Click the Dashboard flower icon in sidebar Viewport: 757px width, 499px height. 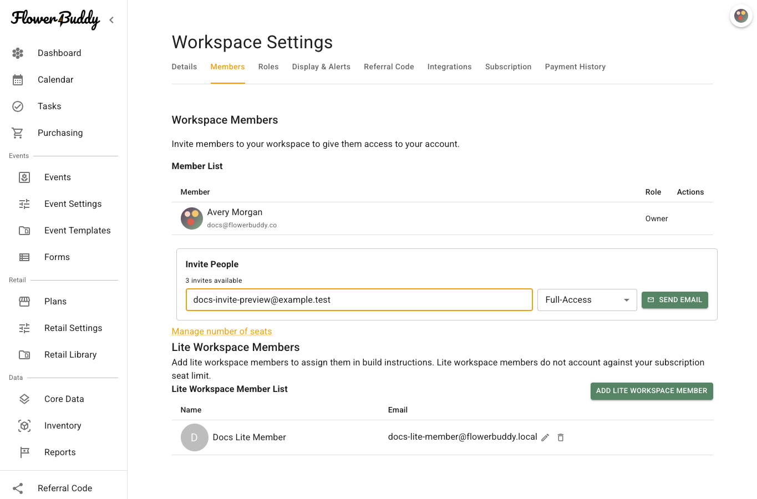pyautogui.click(x=18, y=53)
